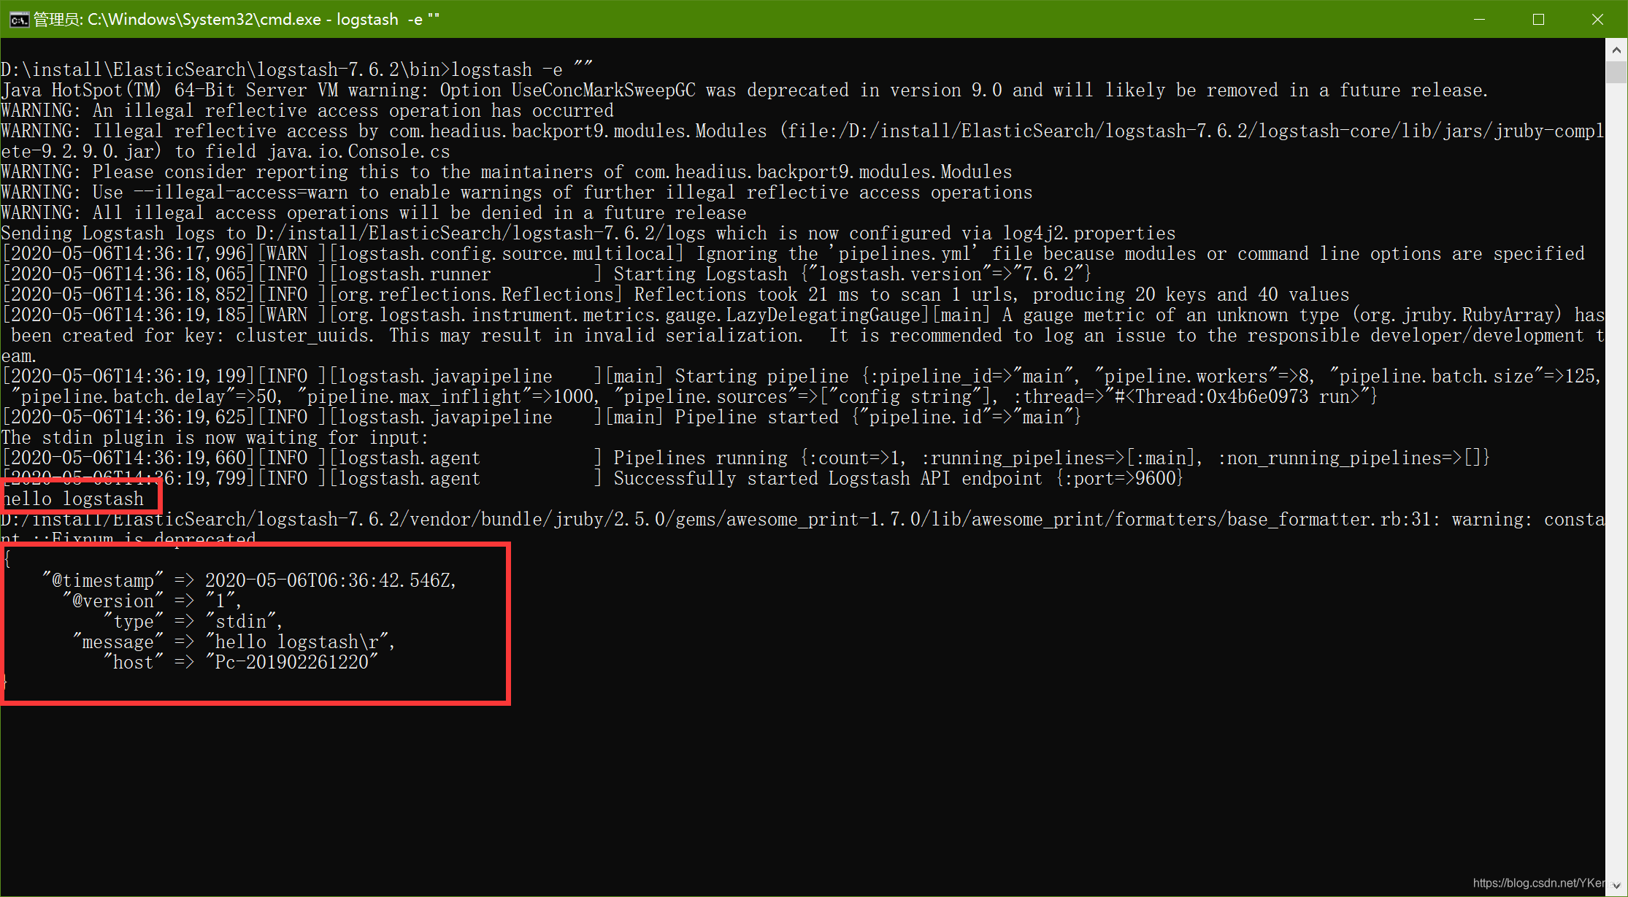Click the 'org.reflections.Reflections' logger name
The height and width of the screenshot is (897, 1628).
[x=476, y=294]
